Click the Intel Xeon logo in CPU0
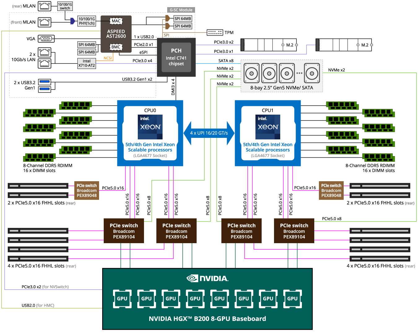Screen dimensions: 418x333 pos(150,127)
